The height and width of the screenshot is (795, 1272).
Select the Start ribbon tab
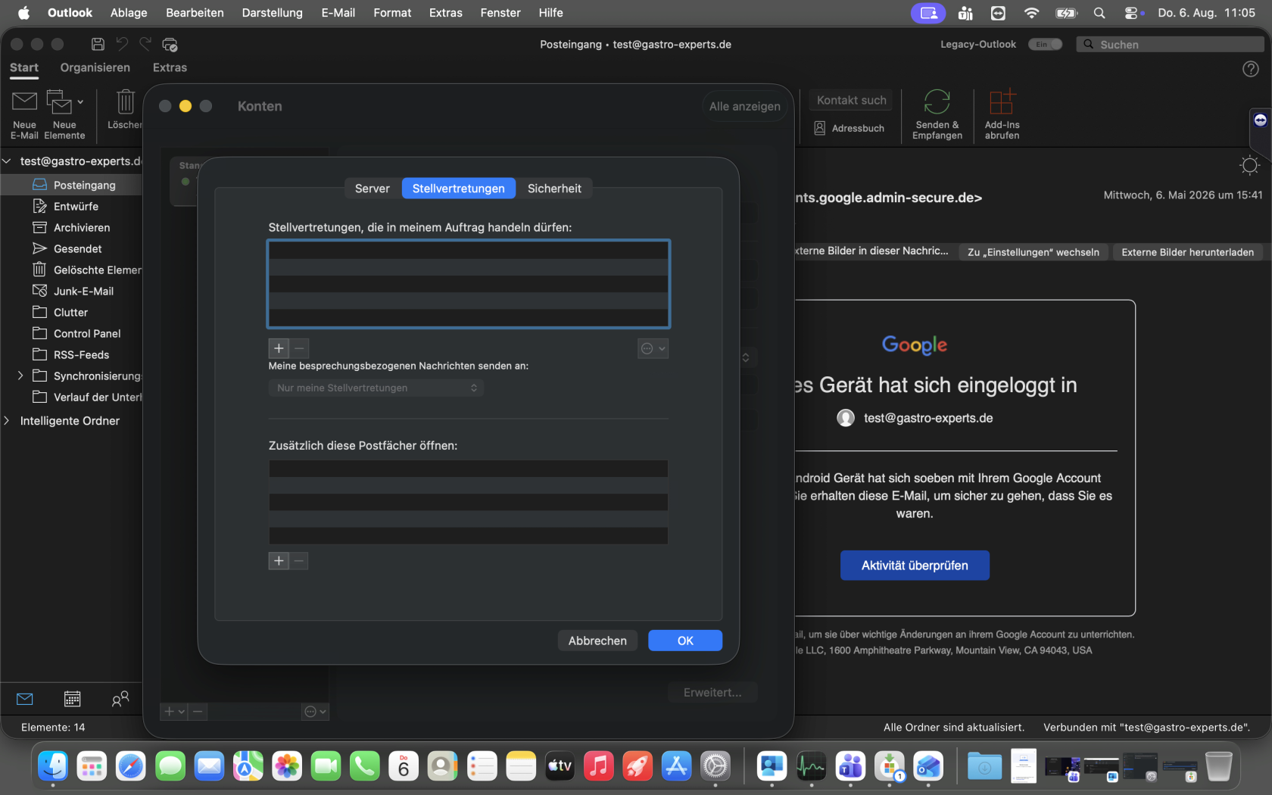point(24,67)
